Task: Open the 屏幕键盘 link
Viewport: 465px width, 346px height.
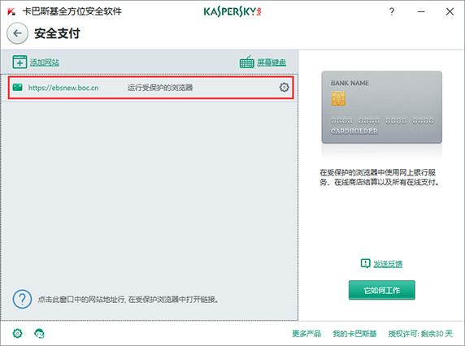Action: [x=272, y=63]
